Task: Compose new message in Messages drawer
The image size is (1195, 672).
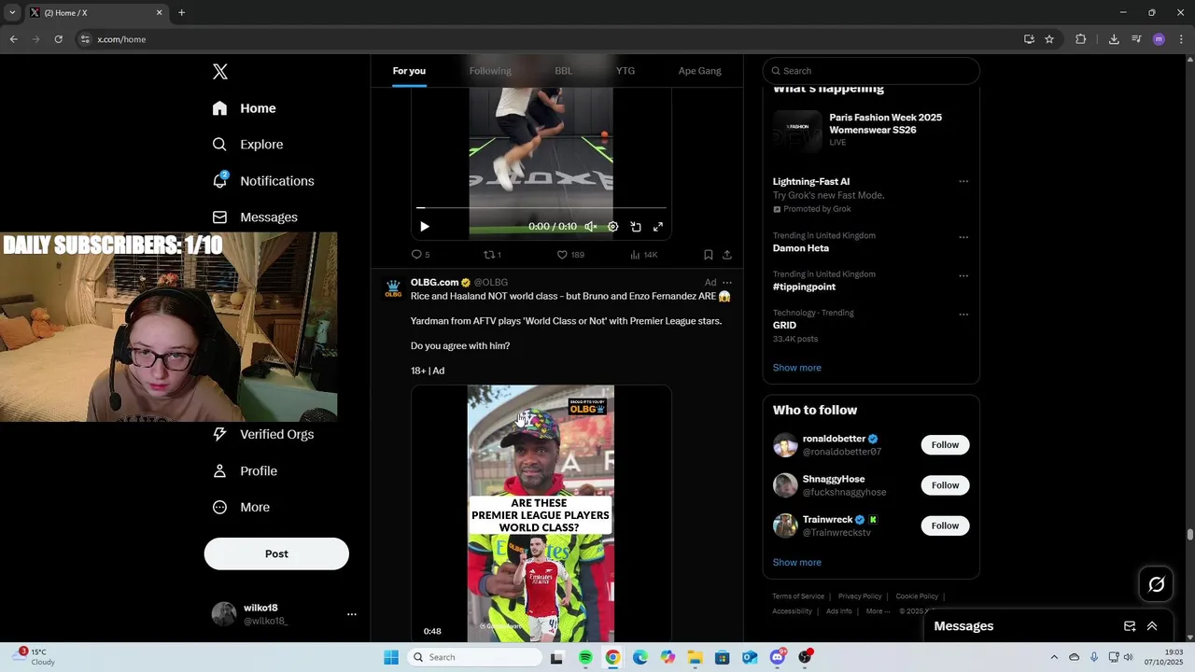Action: point(1130,626)
